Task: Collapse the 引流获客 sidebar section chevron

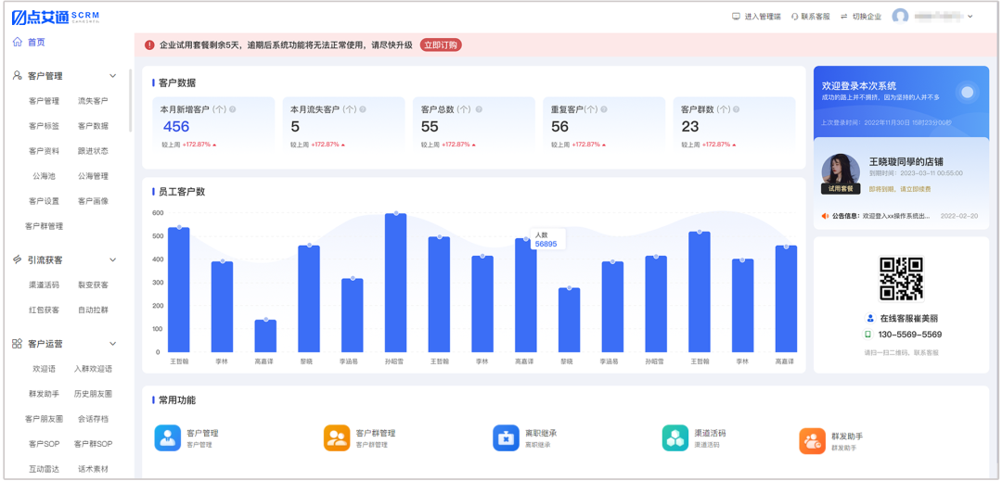Action: click(x=113, y=260)
